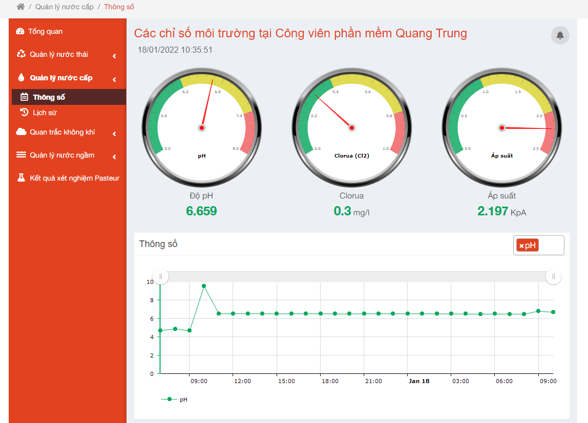Screen dimensions: 588x423
Task: Click the left range slider handle on chart
Action: click(x=160, y=277)
